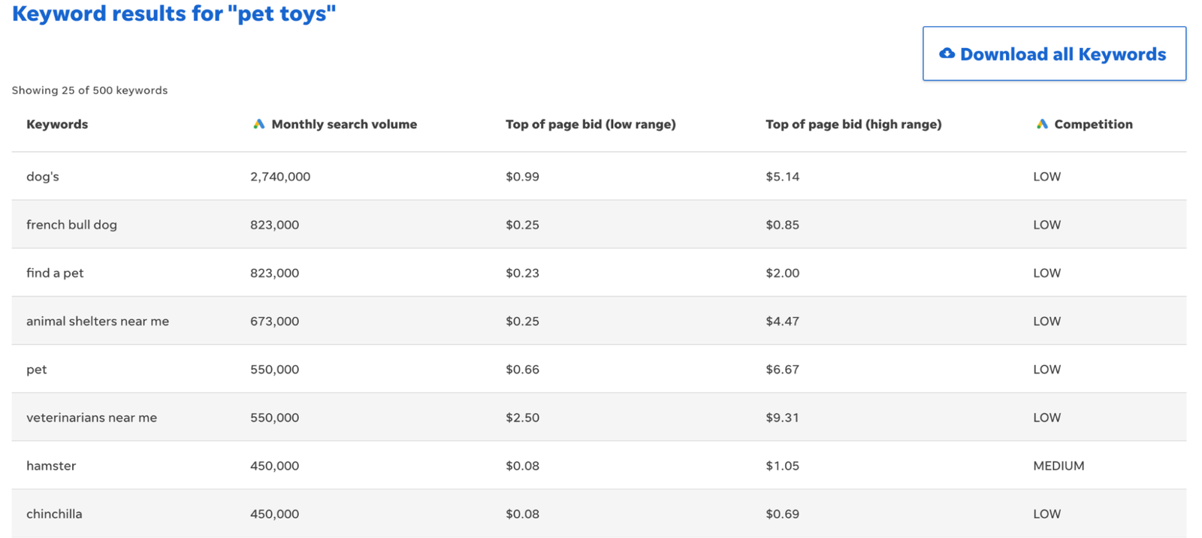Click the Google Ads icon beside Monthly search volume
The image size is (1202, 538).
[258, 124]
